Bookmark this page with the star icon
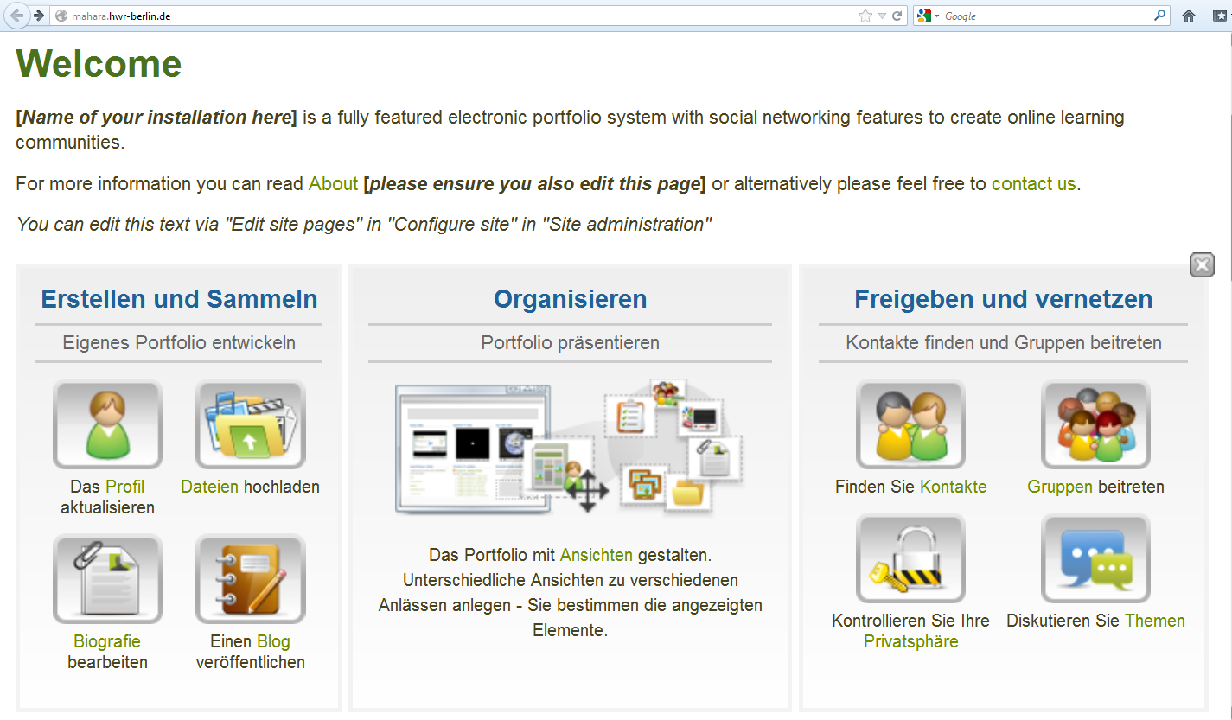Screen dimensions: 1232x720 [865, 16]
